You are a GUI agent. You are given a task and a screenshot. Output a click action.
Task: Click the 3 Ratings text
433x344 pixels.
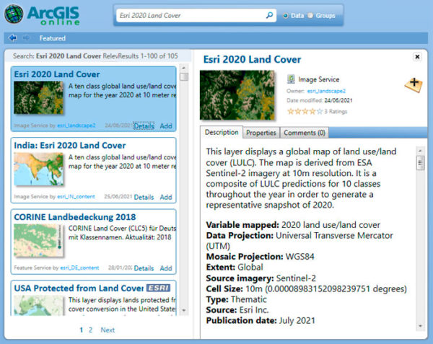pyautogui.click(x=336, y=112)
